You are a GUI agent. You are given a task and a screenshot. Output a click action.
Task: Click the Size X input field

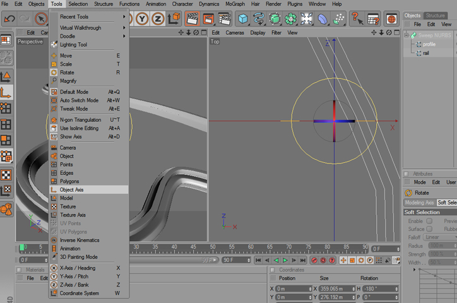tap(334, 288)
